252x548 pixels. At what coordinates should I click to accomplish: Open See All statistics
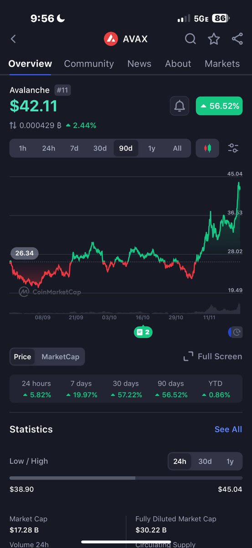228,429
